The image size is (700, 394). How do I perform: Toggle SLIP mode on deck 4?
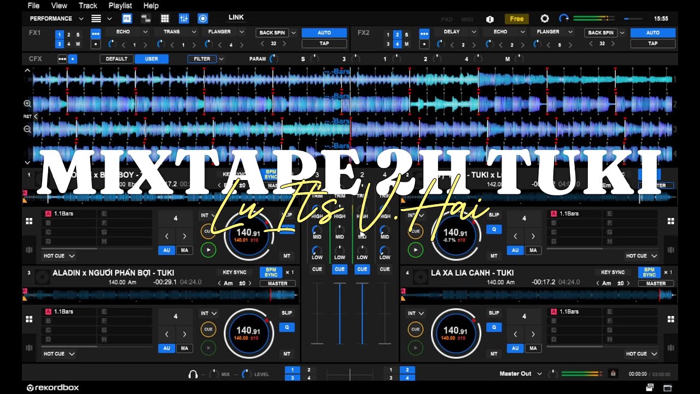(x=494, y=313)
